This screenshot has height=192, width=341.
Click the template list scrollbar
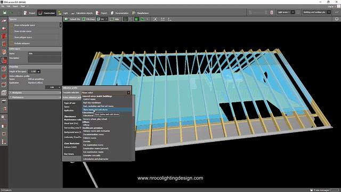click(x=133, y=106)
